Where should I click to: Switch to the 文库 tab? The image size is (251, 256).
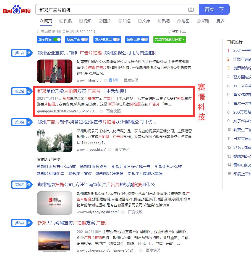[144, 21]
